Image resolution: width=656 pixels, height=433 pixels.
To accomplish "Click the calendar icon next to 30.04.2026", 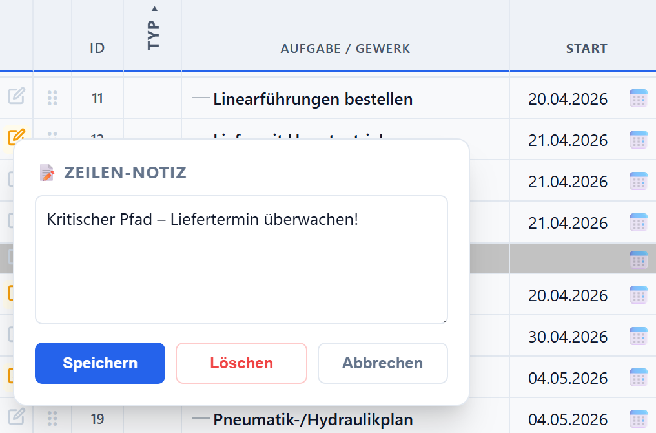I will tap(638, 337).
